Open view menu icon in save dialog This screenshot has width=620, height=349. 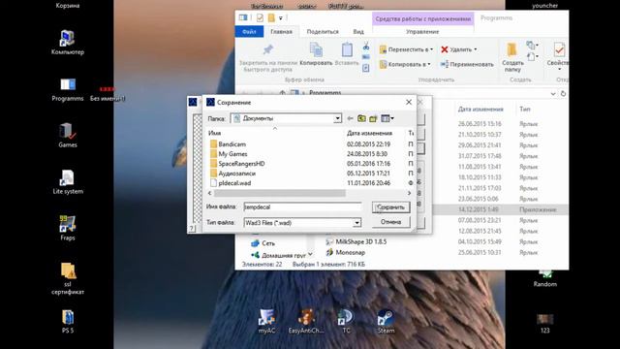point(387,118)
